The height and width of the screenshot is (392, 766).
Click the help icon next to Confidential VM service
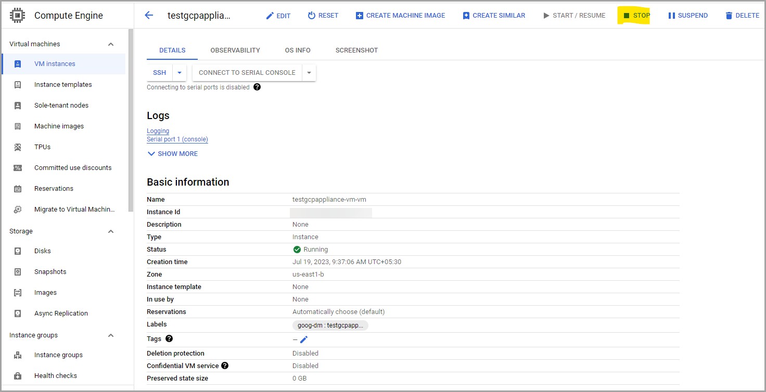[x=225, y=365]
